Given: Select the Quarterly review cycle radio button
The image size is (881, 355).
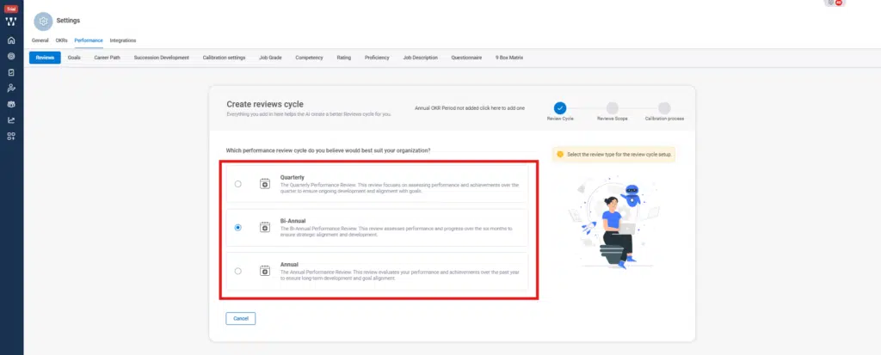Looking at the screenshot, I should pyautogui.click(x=238, y=183).
